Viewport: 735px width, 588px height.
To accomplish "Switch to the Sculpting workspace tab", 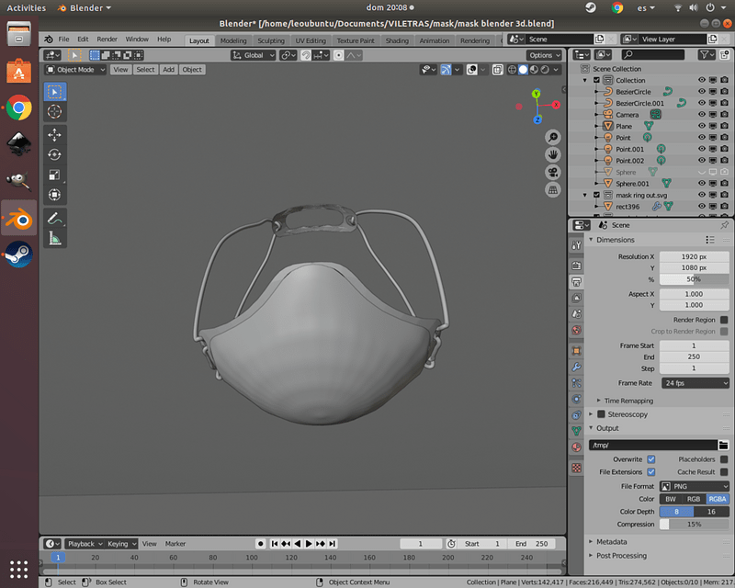I will pos(271,40).
